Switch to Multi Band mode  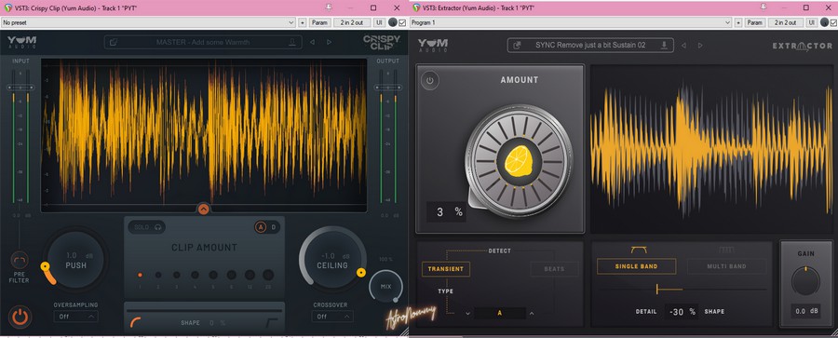point(726,266)
